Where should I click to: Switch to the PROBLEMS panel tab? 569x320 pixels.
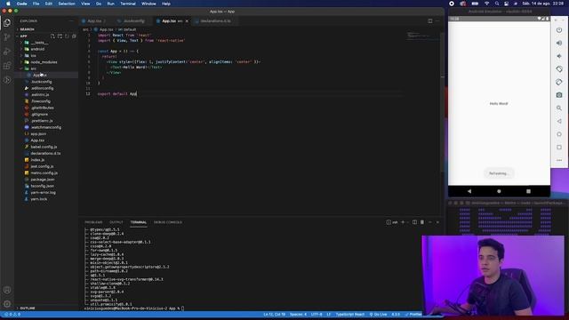(x=93, y=222)
